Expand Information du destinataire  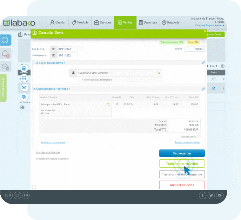97,80
